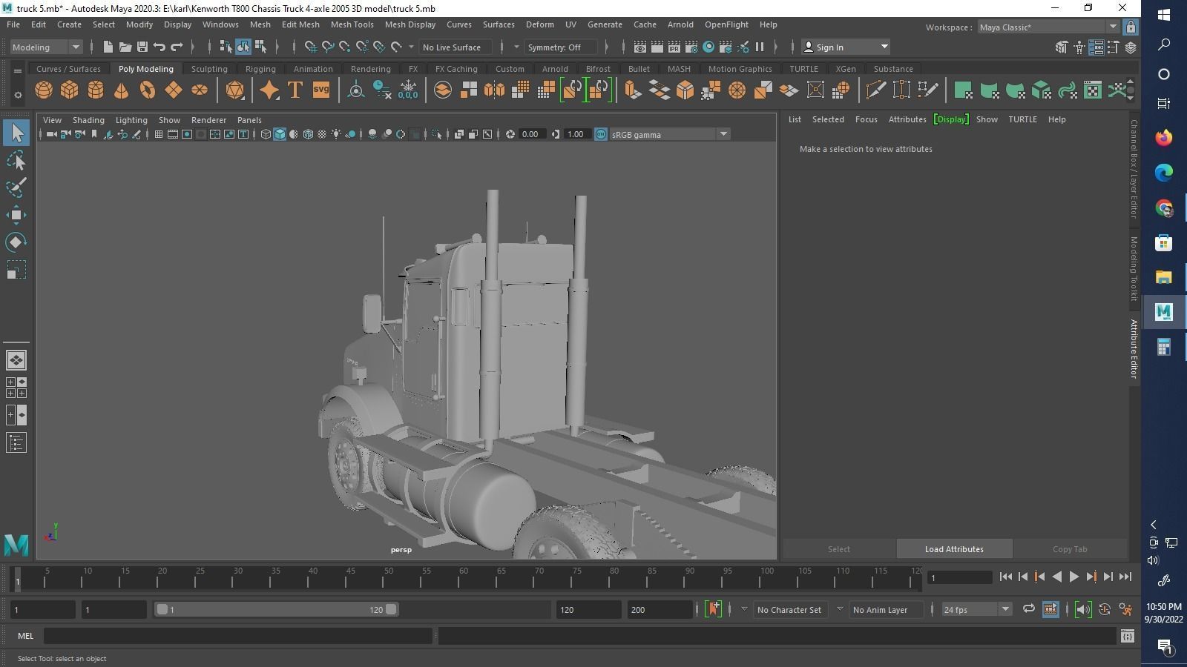Click the MEL command line input
This screenshot has height=667, width=1187.
tap(237, 636)
